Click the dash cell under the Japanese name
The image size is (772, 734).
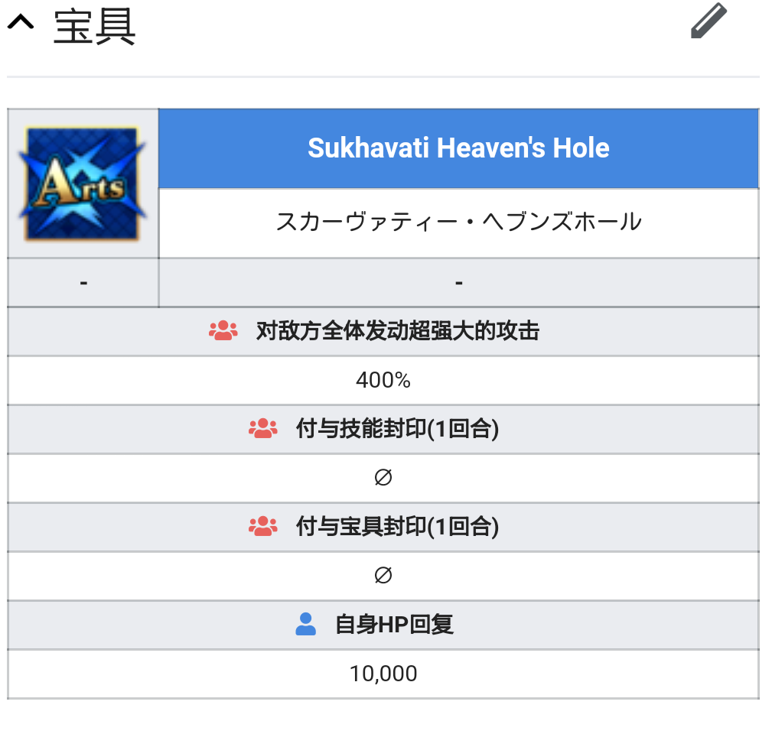pyautogui.click(x=458, y=283)
